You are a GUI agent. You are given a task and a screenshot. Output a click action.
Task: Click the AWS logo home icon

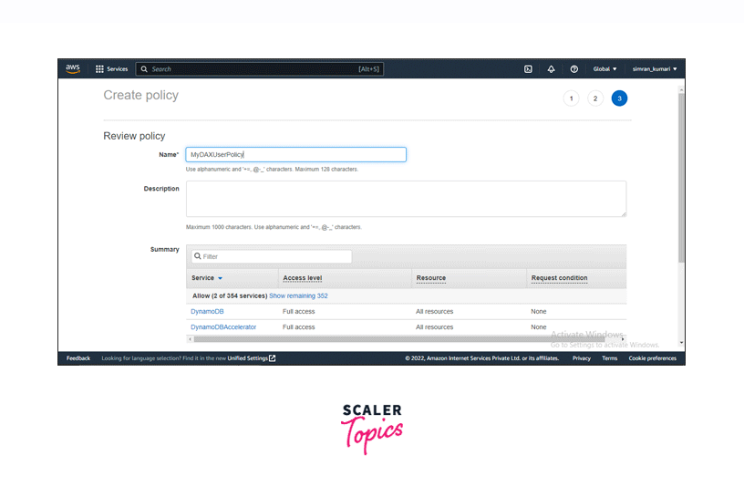(x=73, y=68)
